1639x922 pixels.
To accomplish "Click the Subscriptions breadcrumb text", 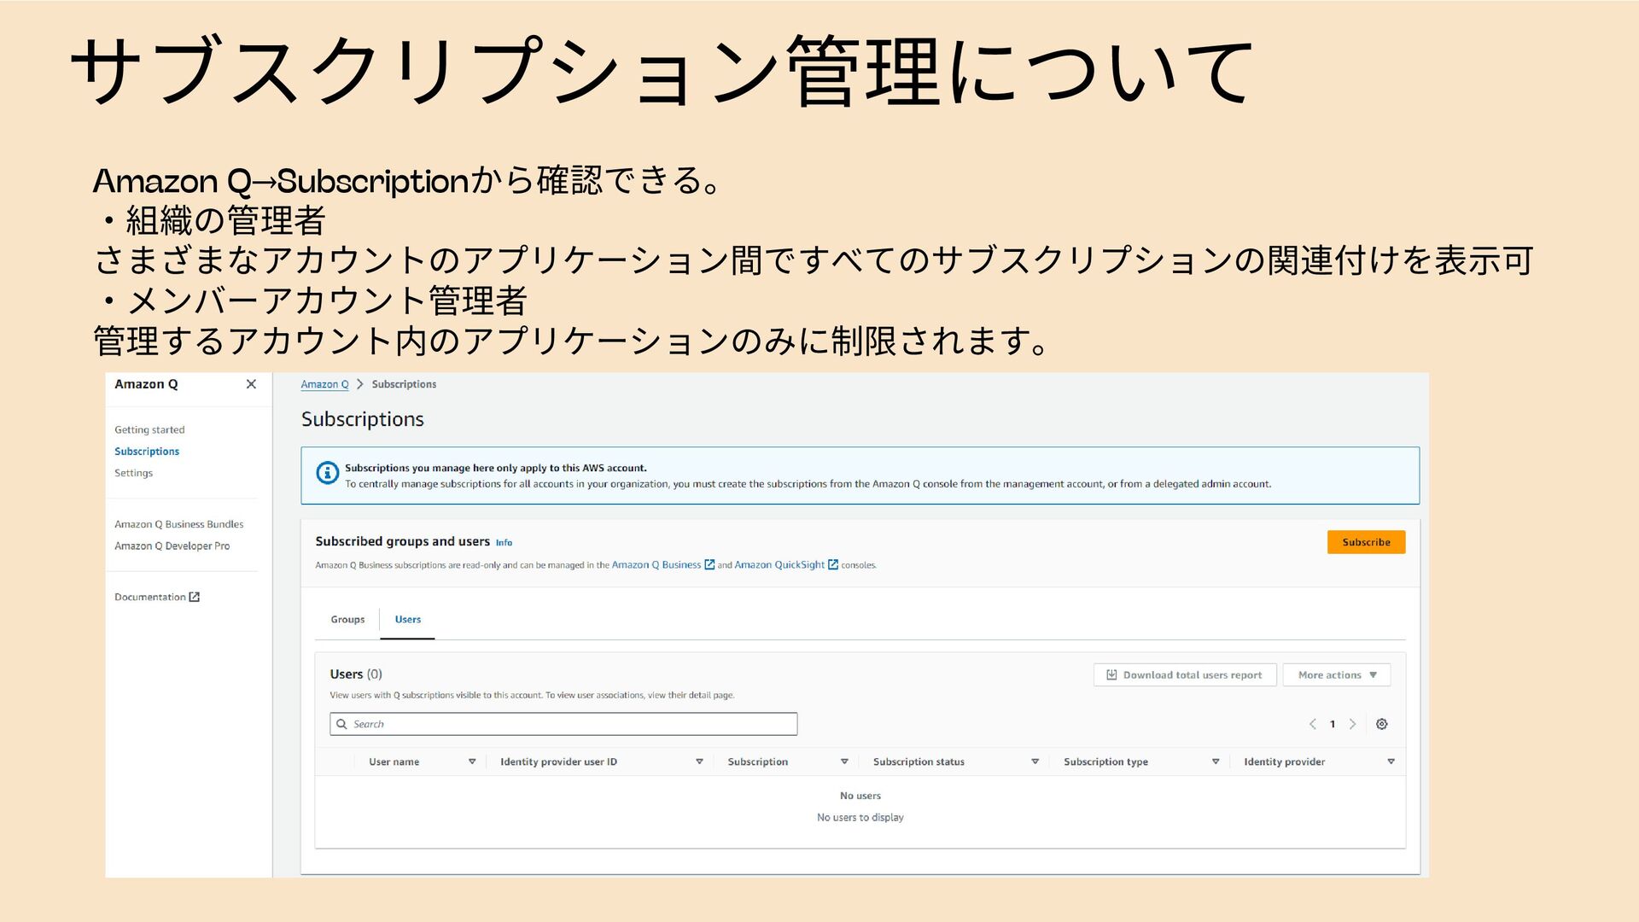I will [x=404, y=385].
